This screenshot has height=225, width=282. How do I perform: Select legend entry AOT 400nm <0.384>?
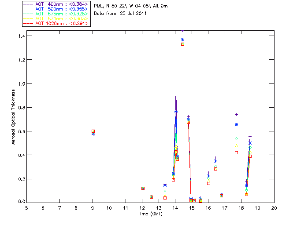pos(56,4)
